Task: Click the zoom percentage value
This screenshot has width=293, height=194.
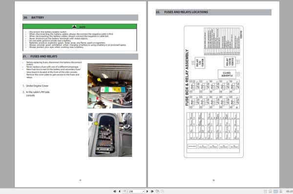Action: (x=290, y=192)
